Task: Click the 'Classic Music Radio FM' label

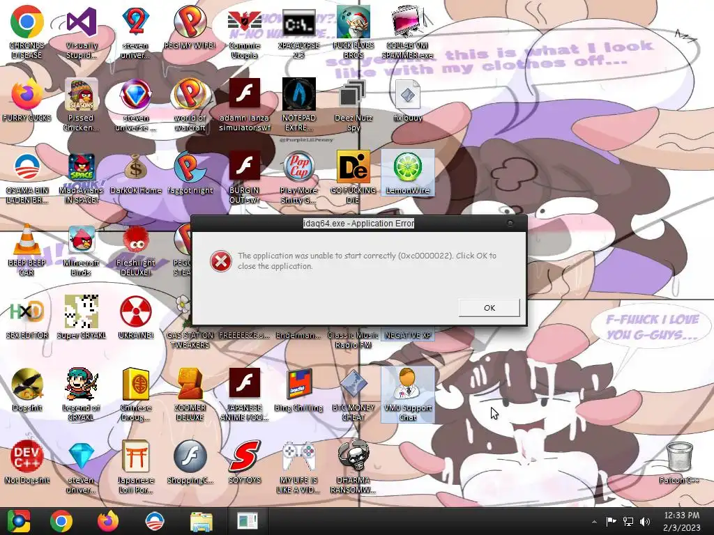Action: coord(353,340)
